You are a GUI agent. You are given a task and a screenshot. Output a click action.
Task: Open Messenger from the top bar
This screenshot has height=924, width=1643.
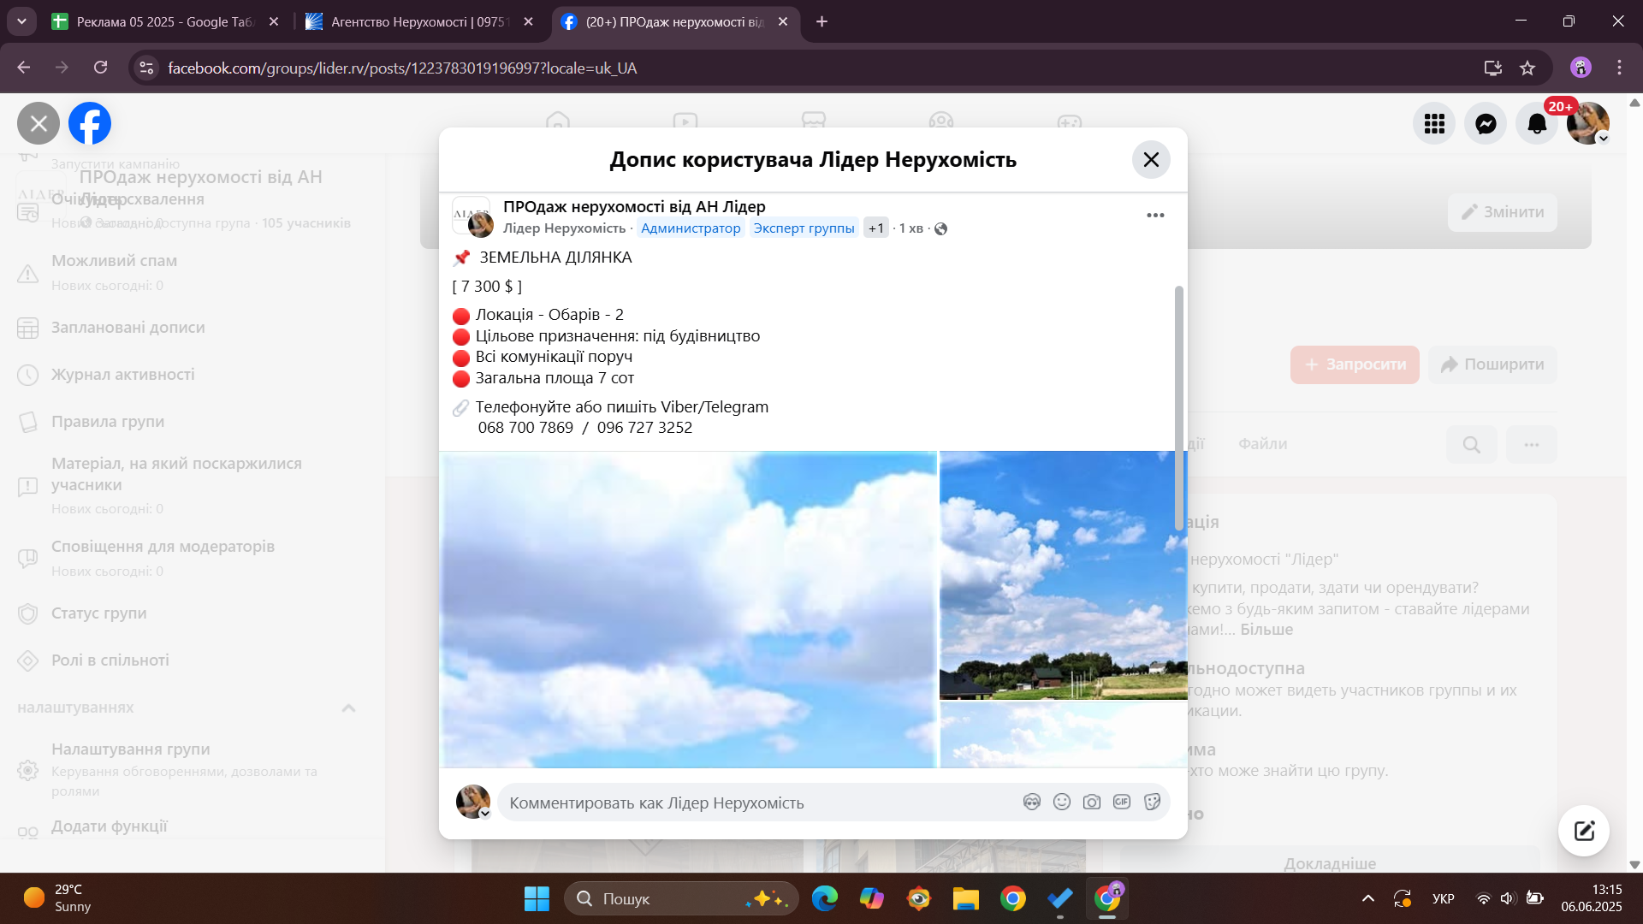click(1486, 124)
